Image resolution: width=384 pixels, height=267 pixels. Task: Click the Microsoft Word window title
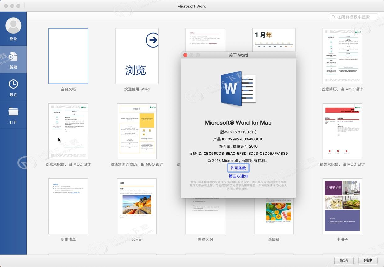pyautogui.click(x=192, y=6)
